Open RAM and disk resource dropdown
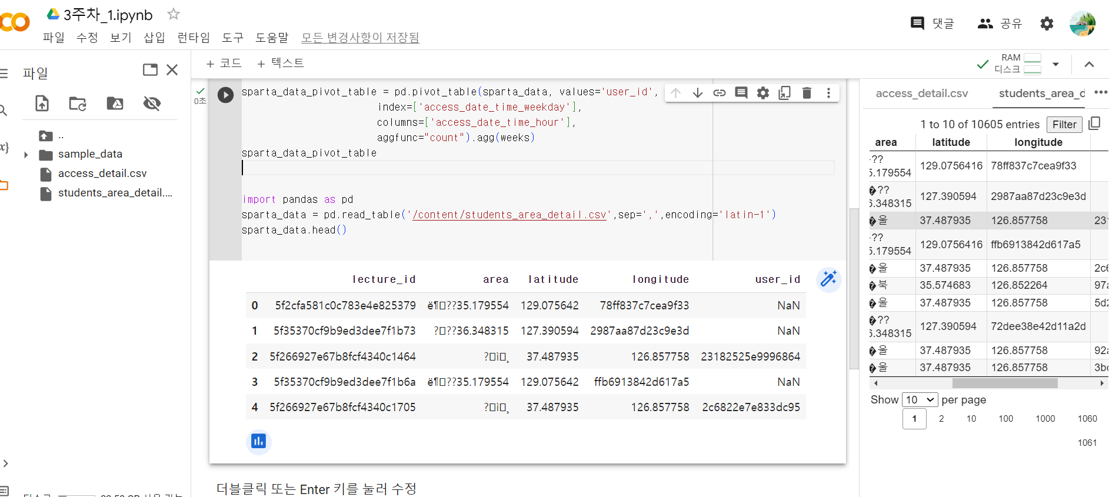Viewport: 1109px width, 497px height. click(x=1055, y=64)
